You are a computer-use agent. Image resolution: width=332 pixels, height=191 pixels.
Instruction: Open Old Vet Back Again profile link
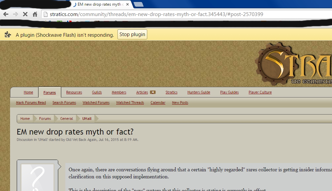point(81,140)
